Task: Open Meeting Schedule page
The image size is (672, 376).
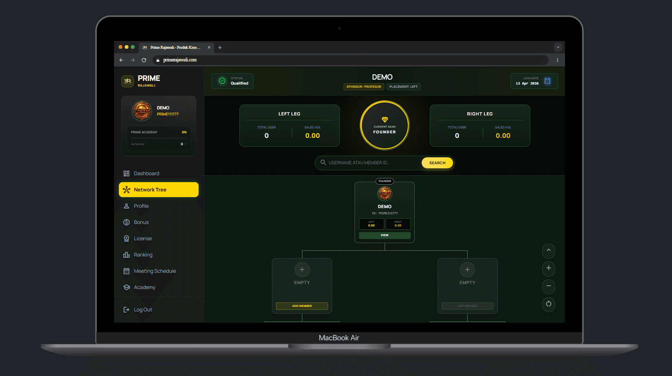Action: [158, 271]
